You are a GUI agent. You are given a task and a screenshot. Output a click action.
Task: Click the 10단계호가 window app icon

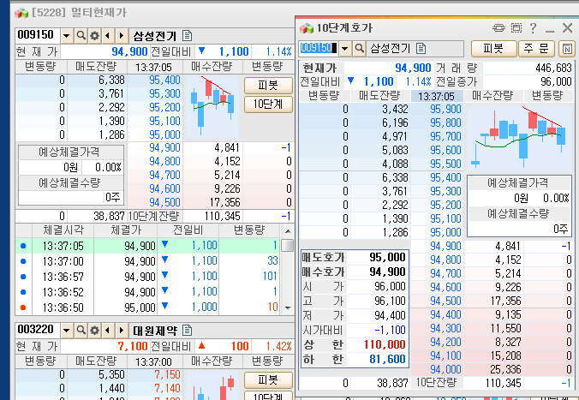[x=307, y=28]
